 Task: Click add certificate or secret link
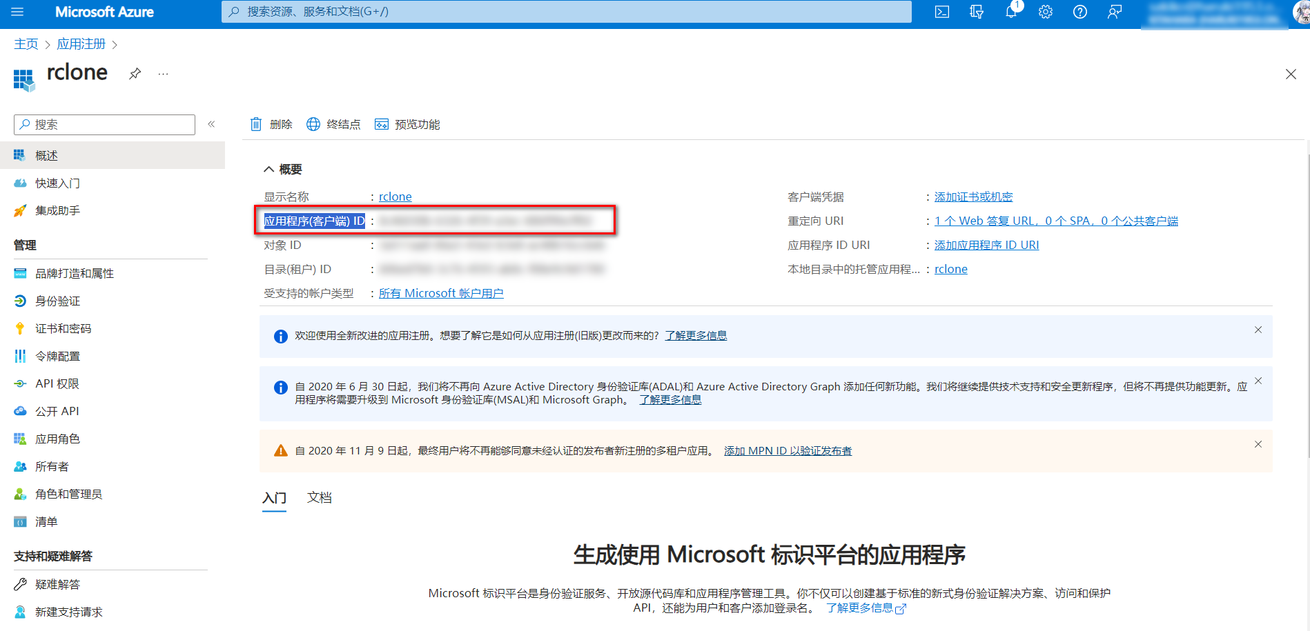tap(973, 197)
